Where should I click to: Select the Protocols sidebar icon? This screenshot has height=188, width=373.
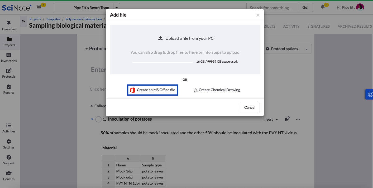[9, 73]
